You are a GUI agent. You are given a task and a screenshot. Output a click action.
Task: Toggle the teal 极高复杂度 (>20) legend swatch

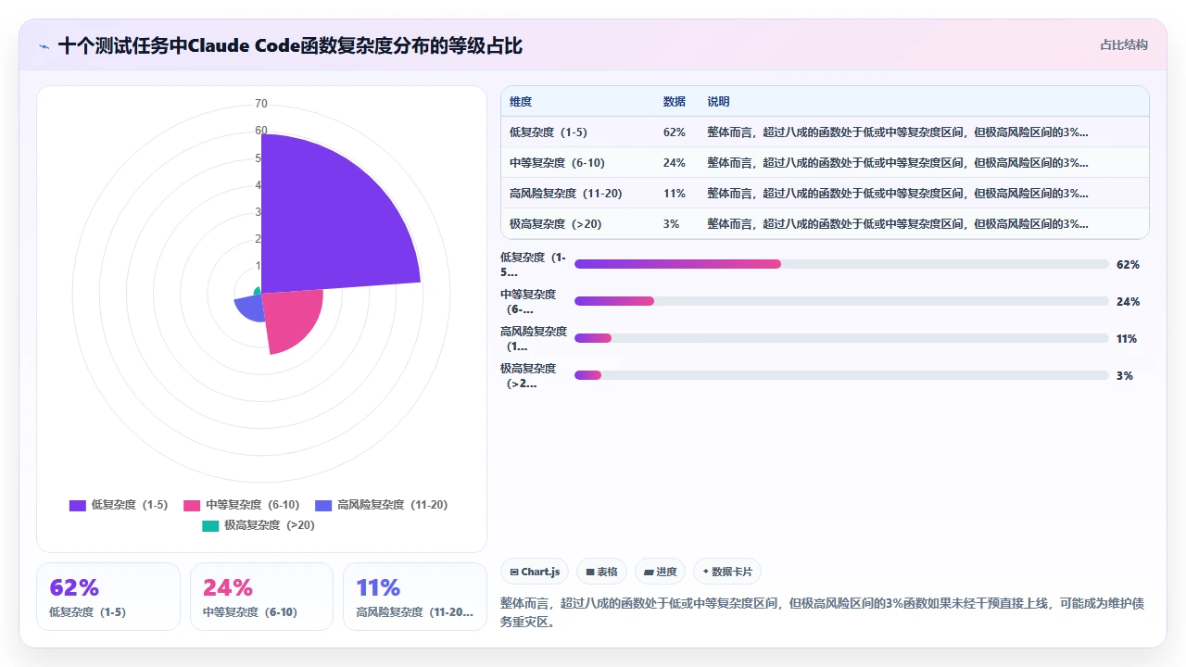coord(210,525)
